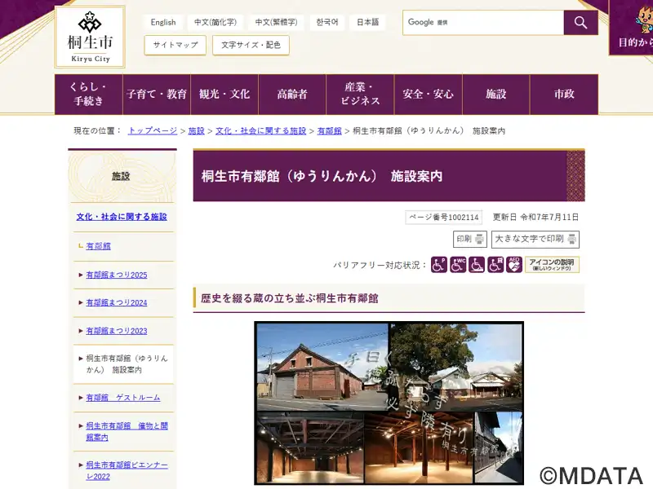Viewport: 653px width, 489px height.
Task: Open 有鄰館まつり2025 in sidebar
Action: coord(117,275)
